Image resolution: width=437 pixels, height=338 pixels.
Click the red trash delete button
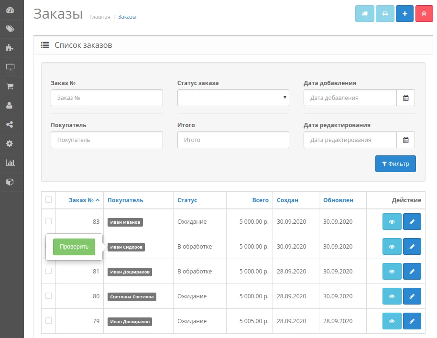pyautogui.click(x=424, y=14)
